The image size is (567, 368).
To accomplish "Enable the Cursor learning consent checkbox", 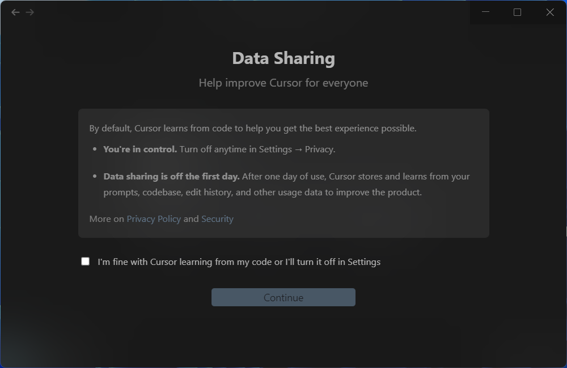I will pos(86,261).
